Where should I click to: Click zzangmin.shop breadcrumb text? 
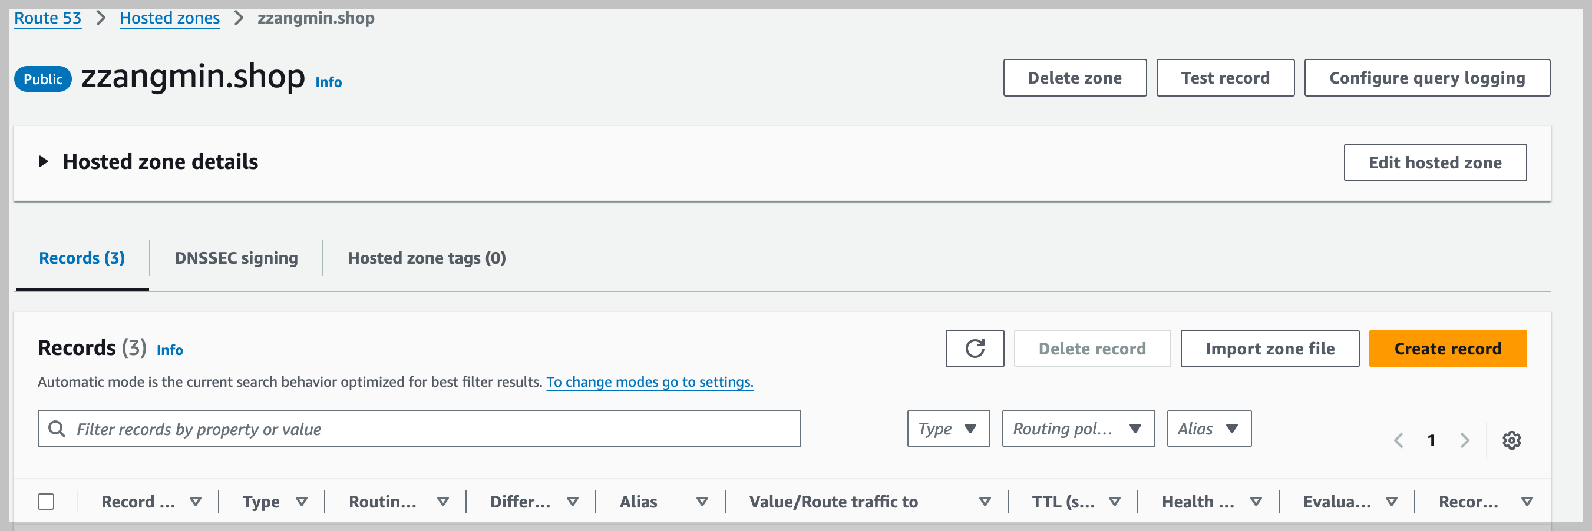(x=316, y=18)
